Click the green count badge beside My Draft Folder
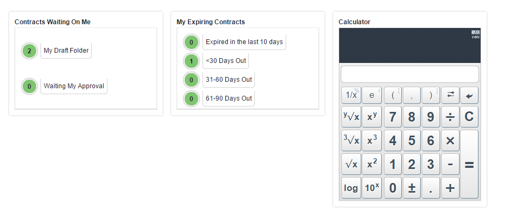506x219 pixels. pos(29,51)
